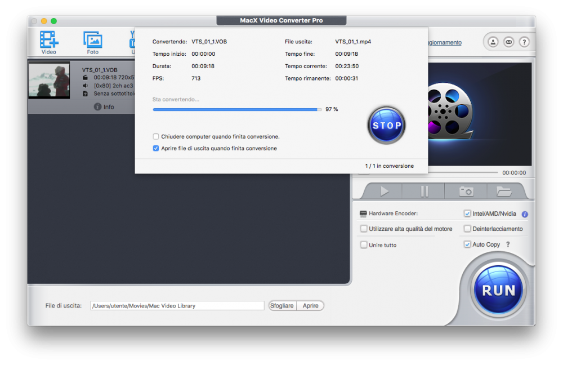Click Info icon for VTS_01_1.VOB

97,106
